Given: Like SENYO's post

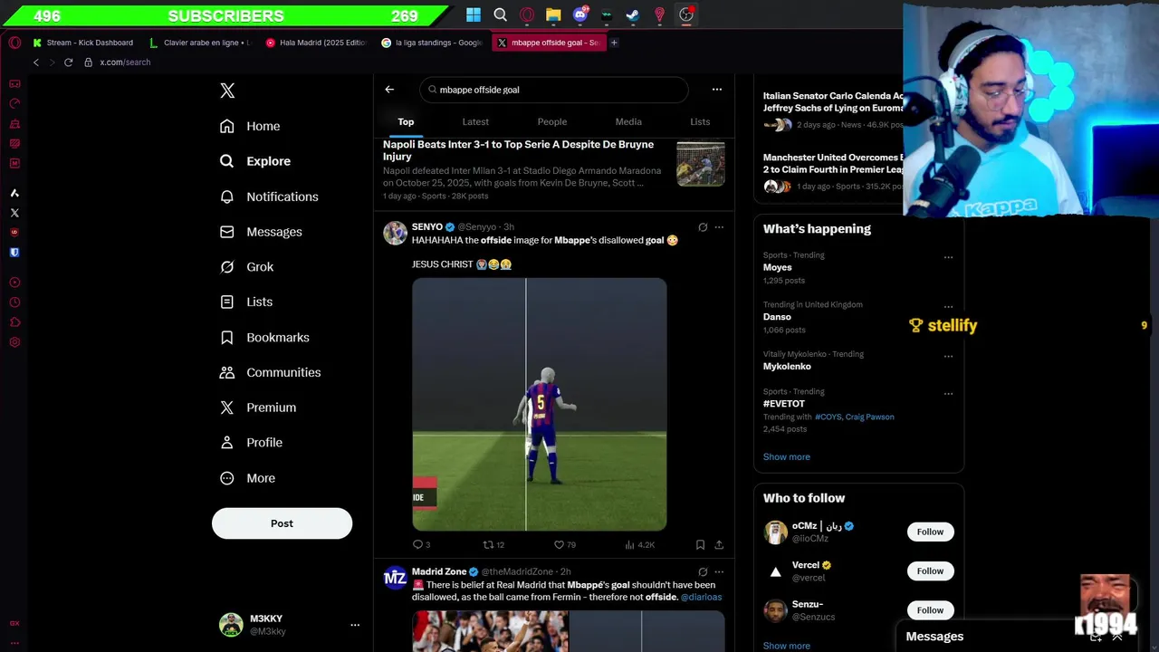Looking at the screenshot, I should coord(564,545).
